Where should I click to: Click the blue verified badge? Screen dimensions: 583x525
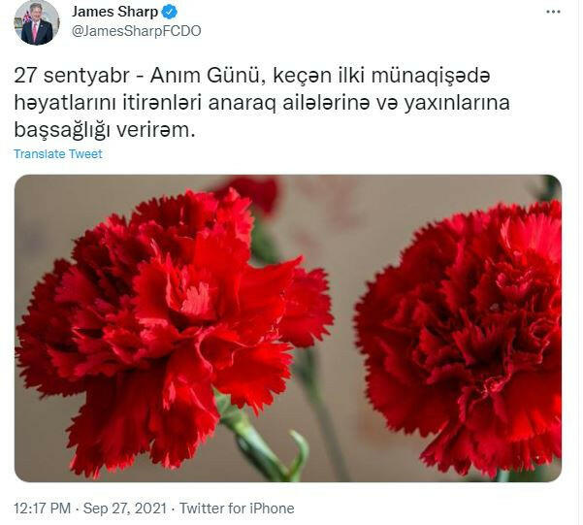point(170,12)
